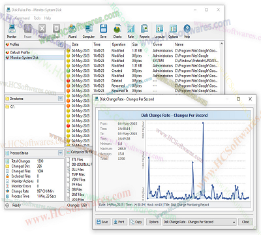The width and height of the screenshot is (261, 235).
Task: Open the Charts toolbar icon
Action: (x=117, y=31)
